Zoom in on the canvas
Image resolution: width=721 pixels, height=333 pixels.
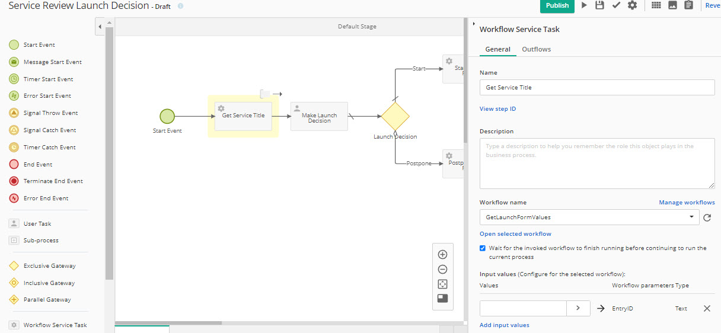coord(442,255)
